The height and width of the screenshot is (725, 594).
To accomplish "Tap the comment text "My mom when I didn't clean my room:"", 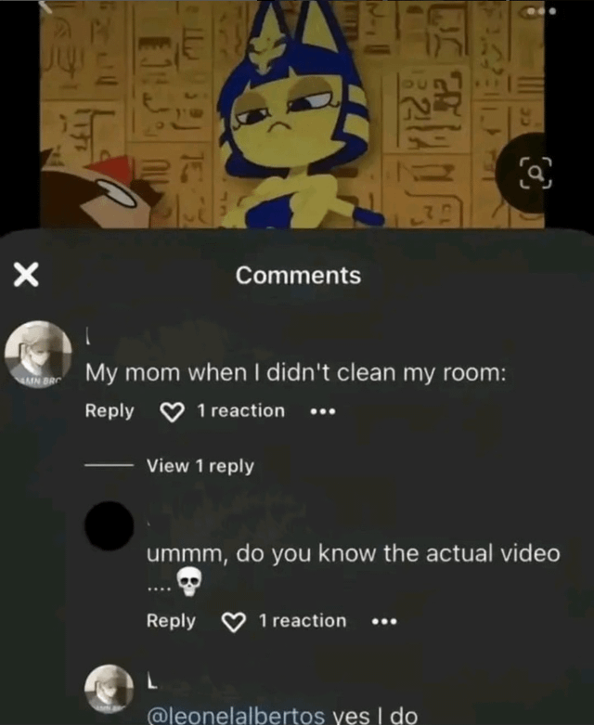I will point(296,372).
